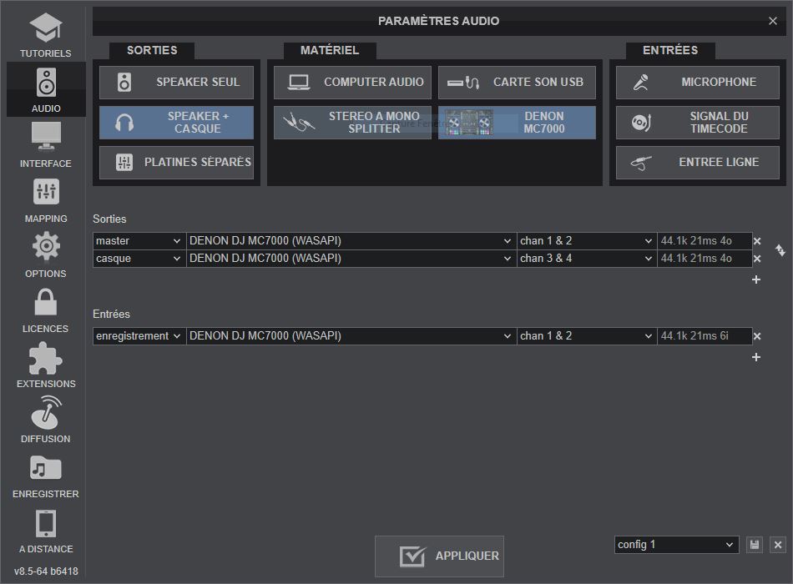Viewport: 793px width, 584px height.
Task: Open the master row device dropdown
Action: click(351, 240)
